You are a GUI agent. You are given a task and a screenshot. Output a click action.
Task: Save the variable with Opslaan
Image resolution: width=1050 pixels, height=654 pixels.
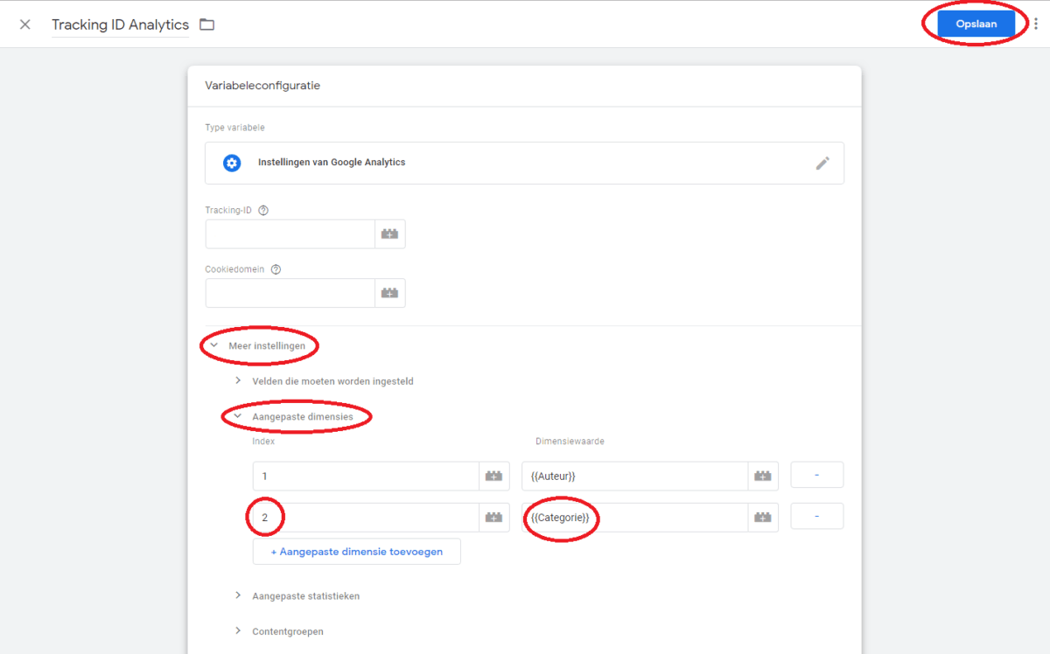(x=976, y=24)
